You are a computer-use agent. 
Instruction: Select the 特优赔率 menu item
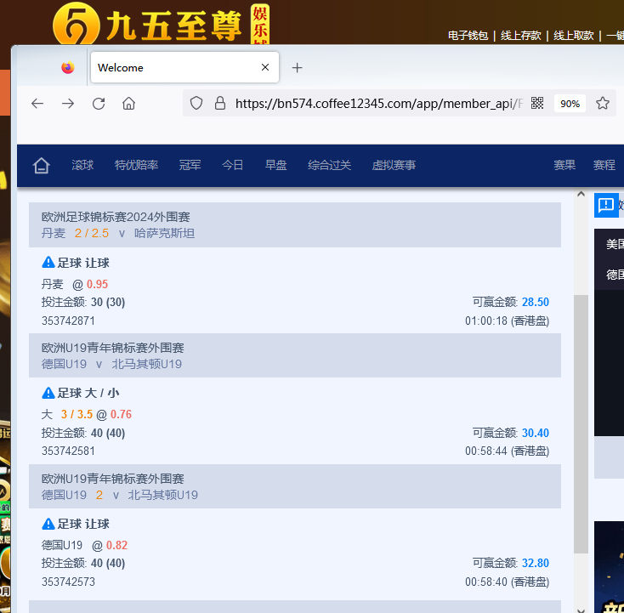click(136, 166)
